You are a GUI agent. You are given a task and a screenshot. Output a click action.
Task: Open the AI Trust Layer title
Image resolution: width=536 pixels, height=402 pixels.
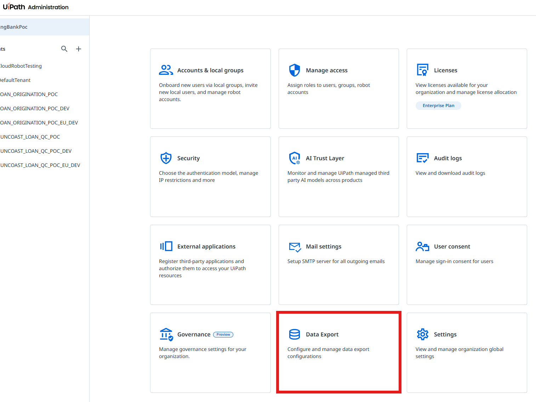click(x=325, y=158)
